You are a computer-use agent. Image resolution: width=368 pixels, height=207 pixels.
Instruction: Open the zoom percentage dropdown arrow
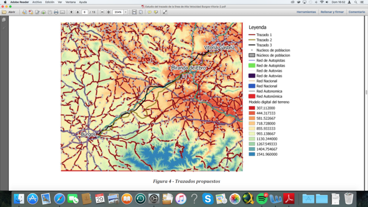pos(126,12)
